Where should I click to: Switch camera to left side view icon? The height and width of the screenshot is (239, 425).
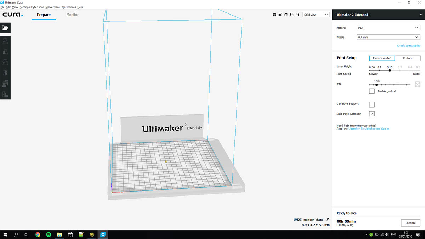click(x=291, y=15)
